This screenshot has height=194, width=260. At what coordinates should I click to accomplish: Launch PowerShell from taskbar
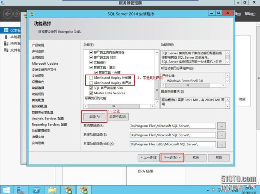(x=36, y=190)
